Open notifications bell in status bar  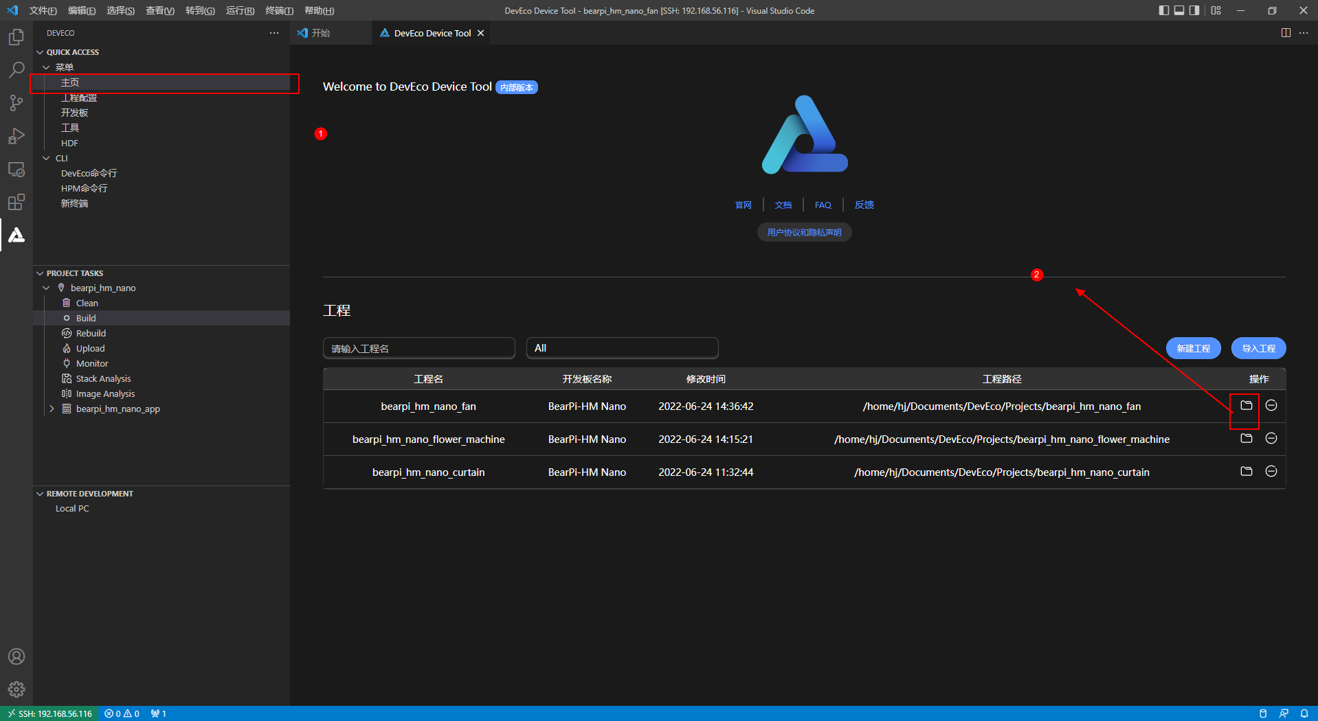1304,713
